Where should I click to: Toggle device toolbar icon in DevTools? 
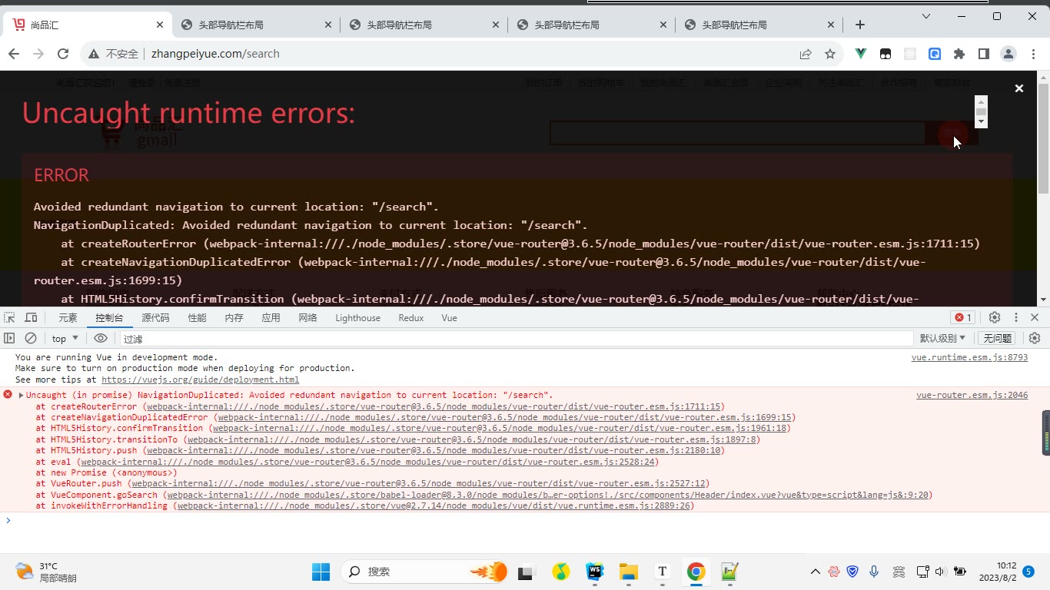[x=31, y=317]
